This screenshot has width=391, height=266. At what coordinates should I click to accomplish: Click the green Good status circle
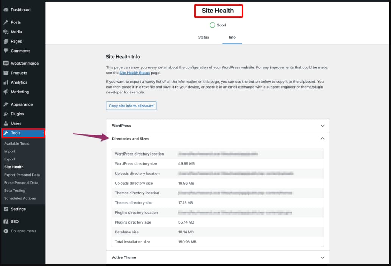[x=212, y=25]
